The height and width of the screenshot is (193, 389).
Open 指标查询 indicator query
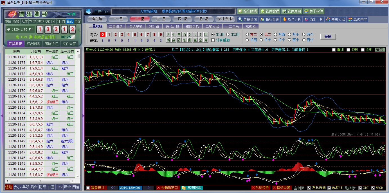click(x=270, y=19)
